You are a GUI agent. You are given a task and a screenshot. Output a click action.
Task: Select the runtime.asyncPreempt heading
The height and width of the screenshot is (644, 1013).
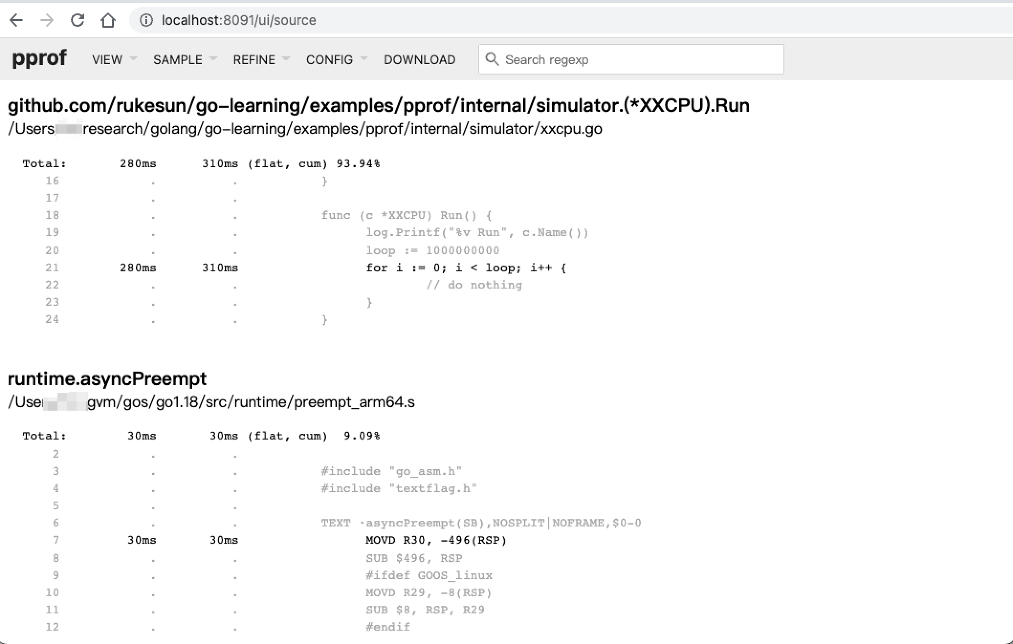[x=107, y=378]
